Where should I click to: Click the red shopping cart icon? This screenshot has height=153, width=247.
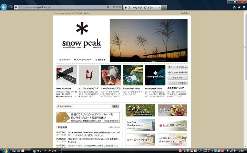tap(89, 75)
